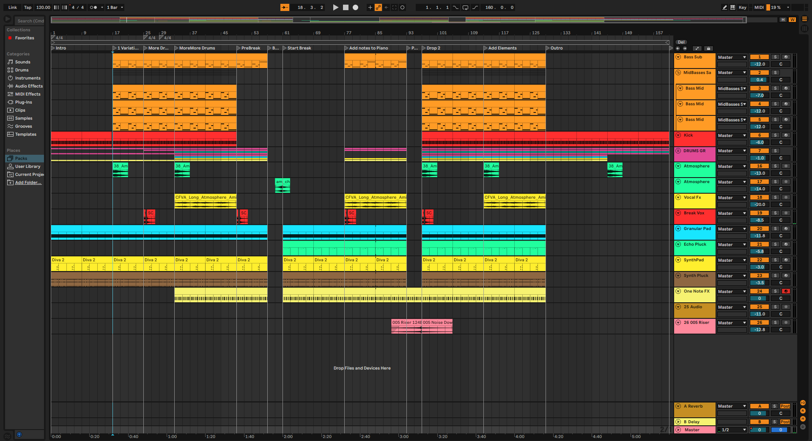Click the lock envelopes icon
This screenshot has height=441, width=812.
(709, 48)
